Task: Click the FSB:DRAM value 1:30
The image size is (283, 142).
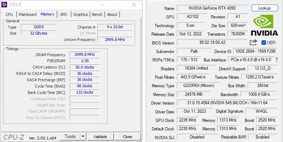Action: 85,61
